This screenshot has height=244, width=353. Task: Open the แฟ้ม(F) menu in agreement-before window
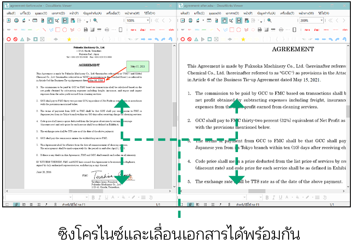click(12, 13)
